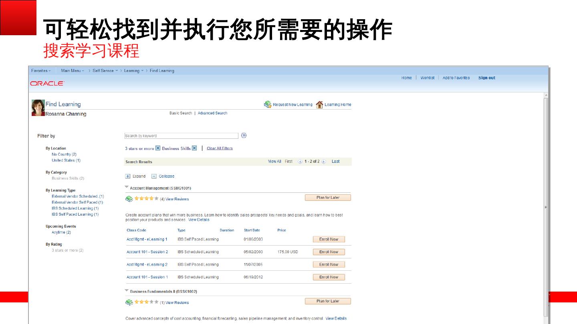Enroll Now in Account 101 - Session 2
This screenshot has height=324, width=577.
[x=329, y=252]
